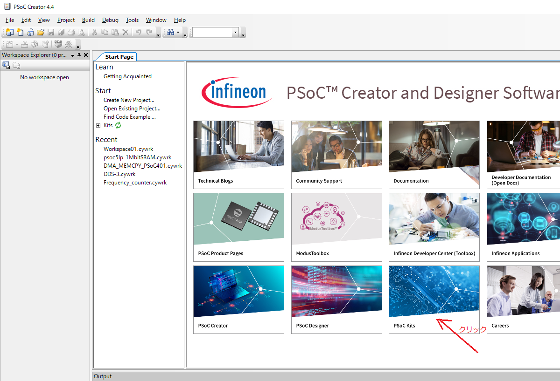The height and width of the screenshot is (381, 560).
Task: Click the Program chip icon labeled 0010
Action: point(58,44)
